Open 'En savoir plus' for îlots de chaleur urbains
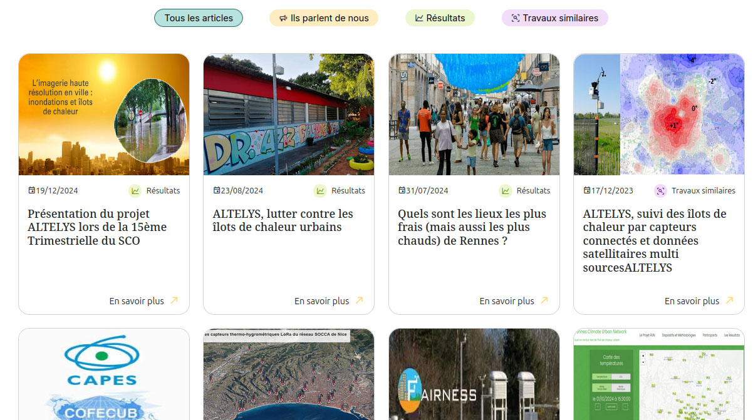Screen dimensions: 753x420 point(321,301)
